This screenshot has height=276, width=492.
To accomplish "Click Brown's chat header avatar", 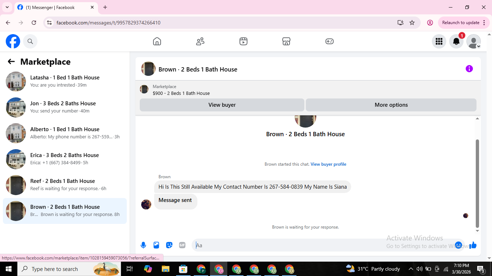I will [148, 69].
